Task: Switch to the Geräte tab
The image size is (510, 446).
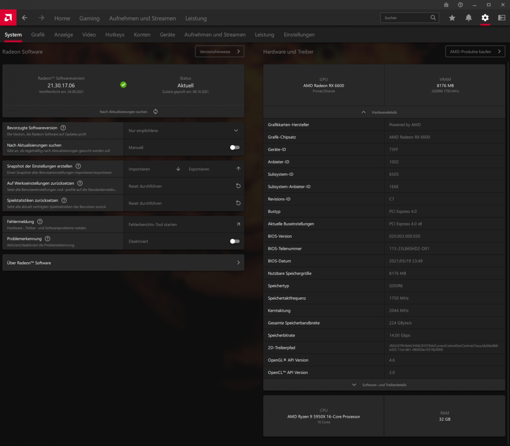Action: pyautogui.click(x=167, y=34)
